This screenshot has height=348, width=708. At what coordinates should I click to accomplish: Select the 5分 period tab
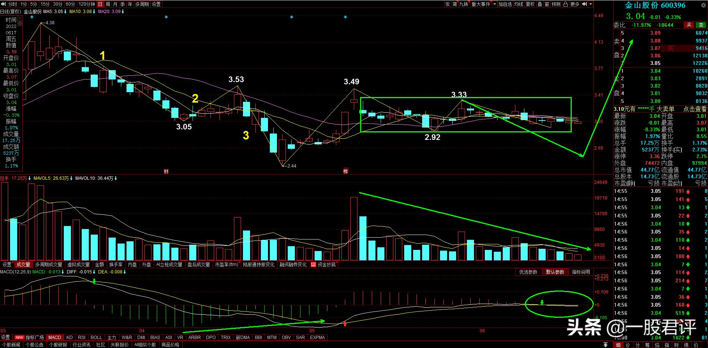[x=34, y=4]
